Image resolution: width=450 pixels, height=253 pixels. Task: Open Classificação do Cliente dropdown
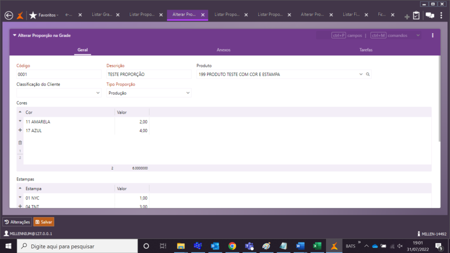pyautogui.click(x=98, y=93)
